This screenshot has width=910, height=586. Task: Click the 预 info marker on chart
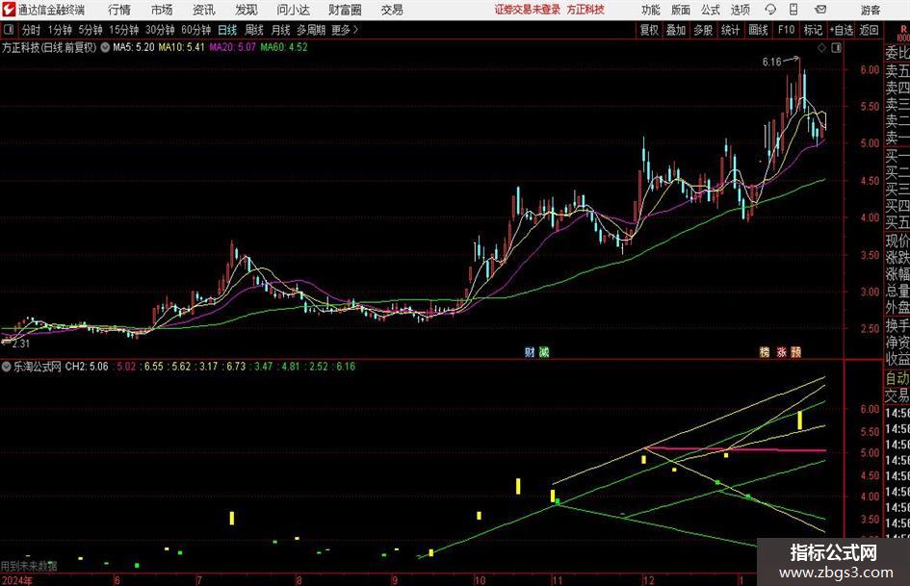click(x=795, y=351)
